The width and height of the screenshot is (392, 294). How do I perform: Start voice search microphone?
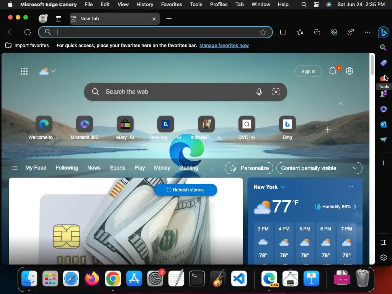coord(259,92)
